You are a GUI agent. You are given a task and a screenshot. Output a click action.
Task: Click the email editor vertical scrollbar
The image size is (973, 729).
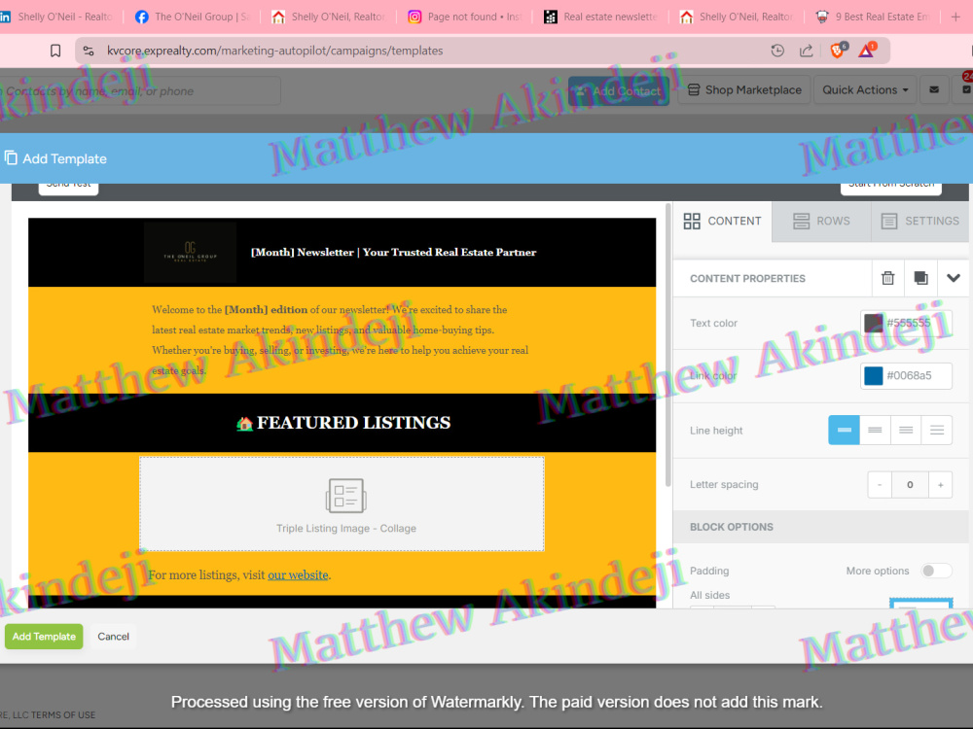click(x=667, y=345)
